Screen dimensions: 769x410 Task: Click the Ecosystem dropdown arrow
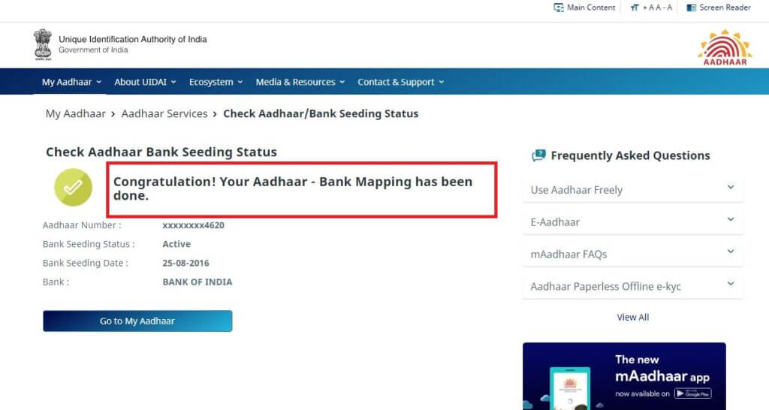240,82
